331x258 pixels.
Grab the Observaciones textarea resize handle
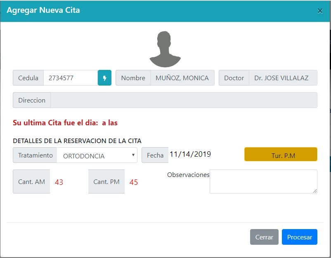tap(315, 191)
